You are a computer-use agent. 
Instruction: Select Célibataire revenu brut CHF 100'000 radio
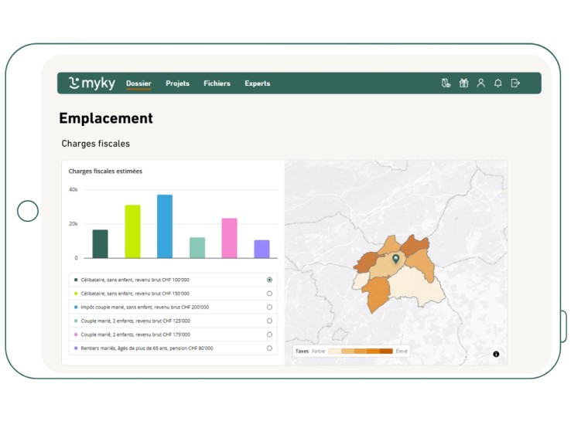[269, 280]
